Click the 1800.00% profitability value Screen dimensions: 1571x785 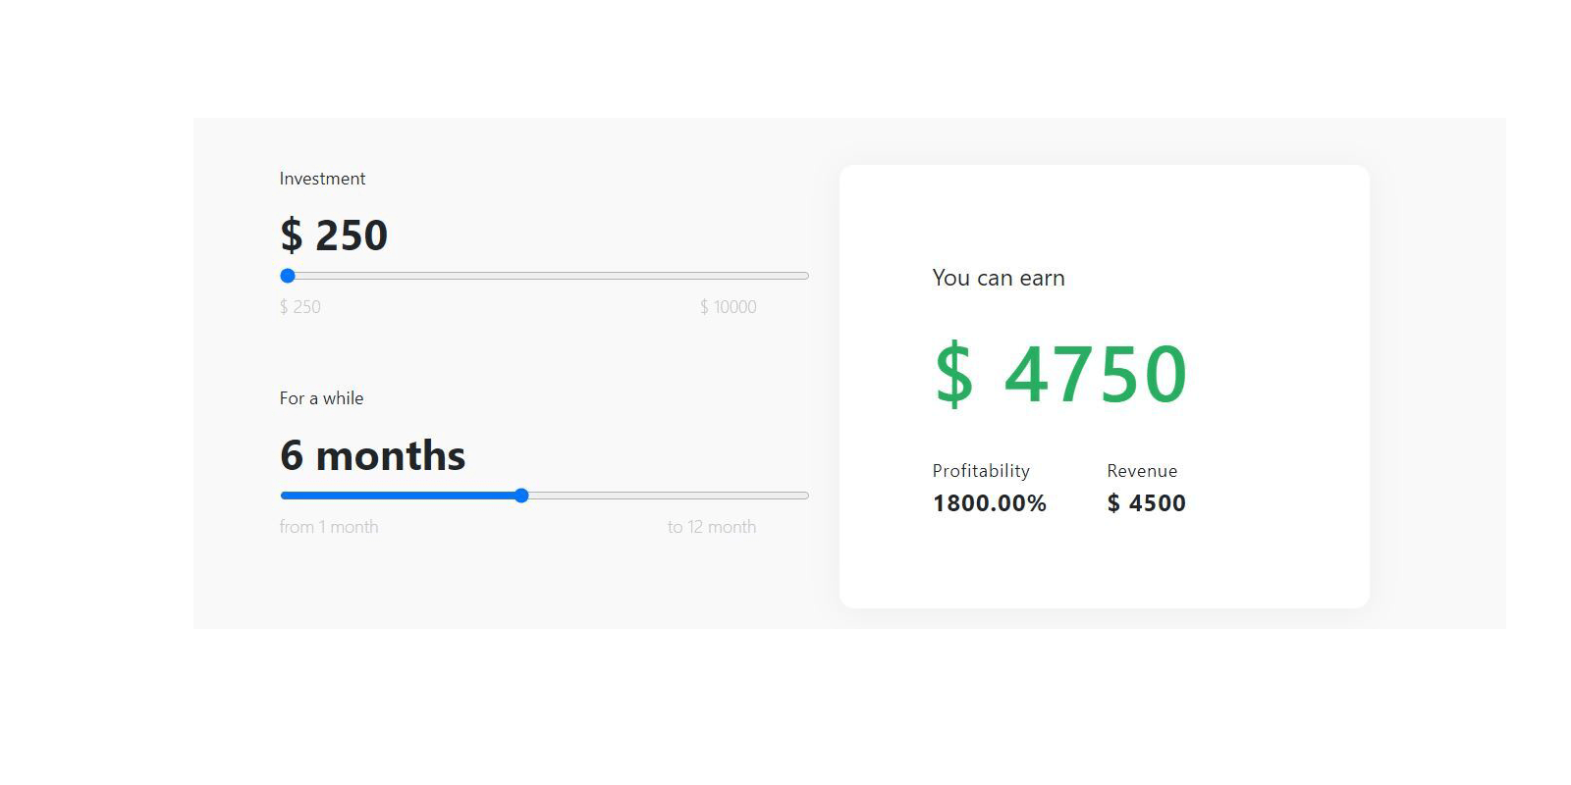[990, 503]
